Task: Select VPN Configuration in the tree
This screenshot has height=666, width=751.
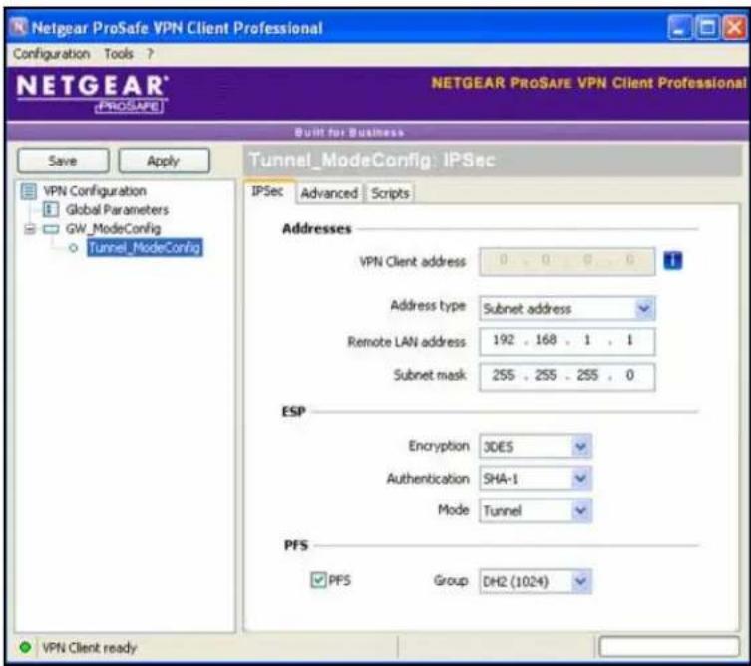Action: (x=95, y=191)
